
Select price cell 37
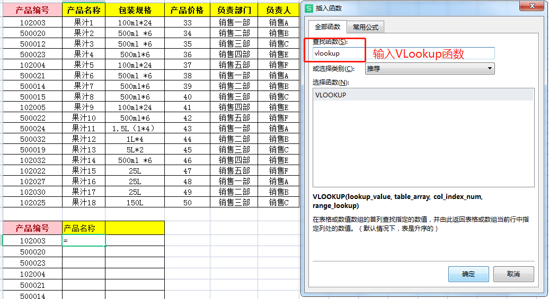(x=187, y=65)
